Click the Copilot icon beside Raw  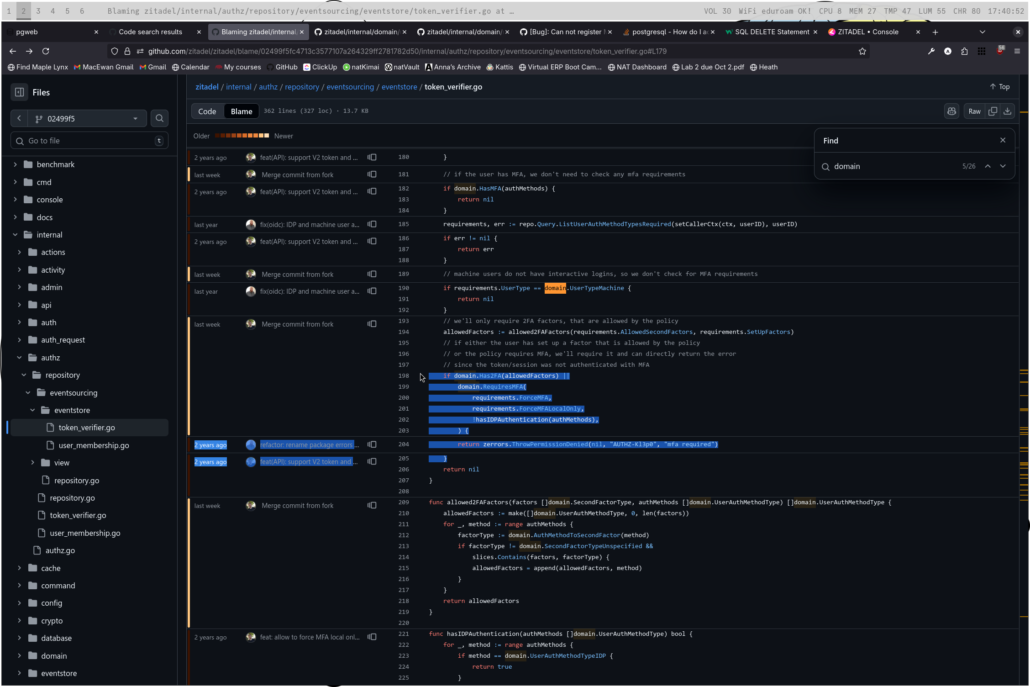[951, 111]
